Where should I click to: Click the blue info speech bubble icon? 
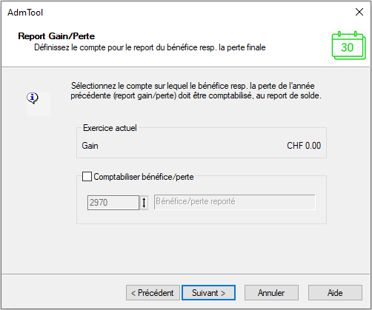pyautogui.click(x=33, y=98)
